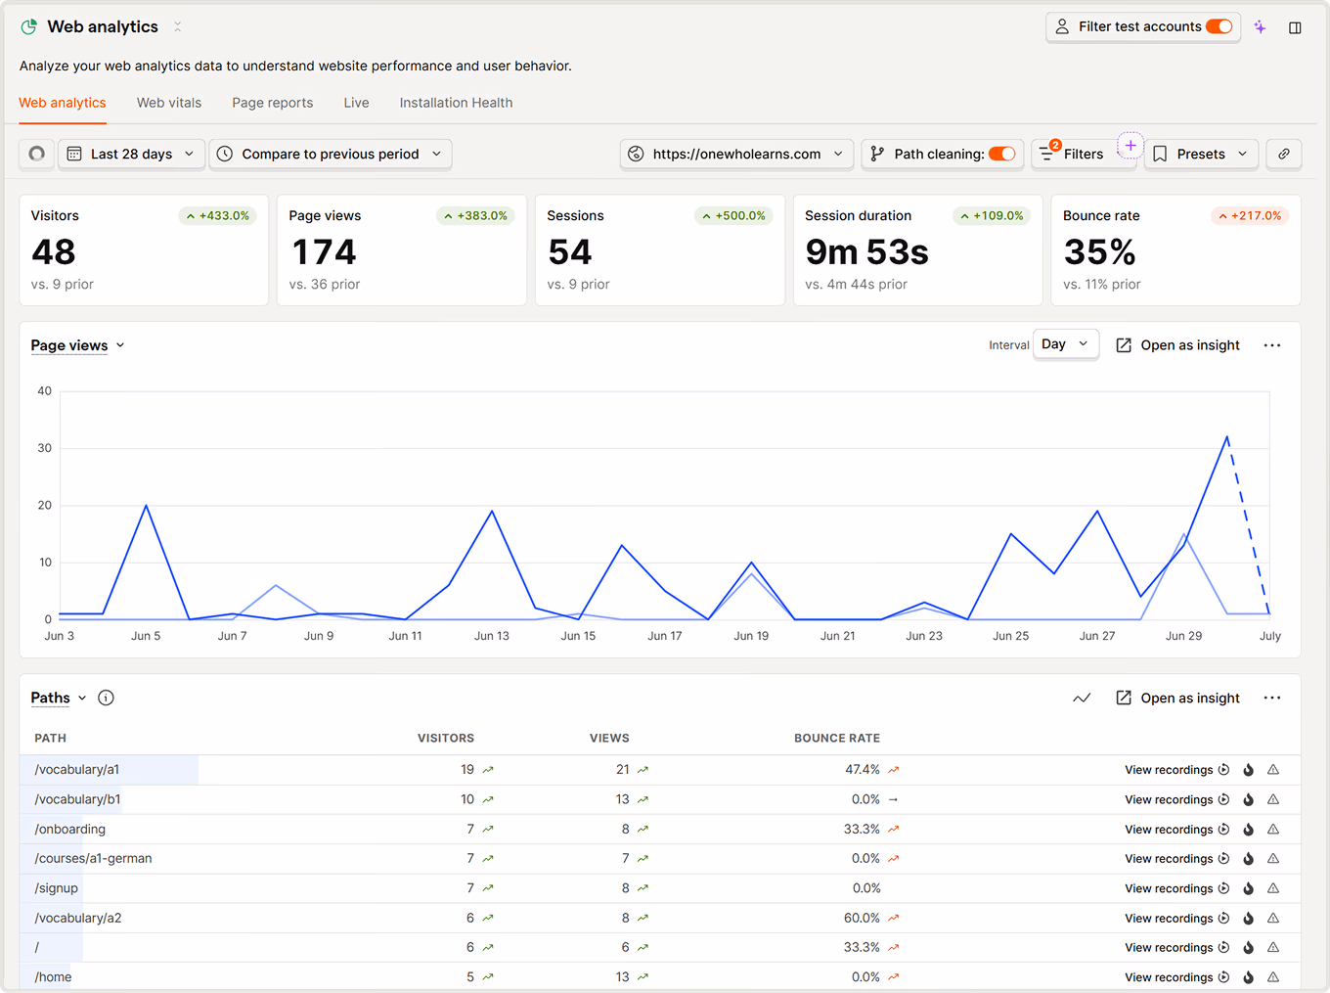This screenshot has height=993, width=1330.
Task: Toggle the Path cleaning switch
Action: [x=1001, y=154]
